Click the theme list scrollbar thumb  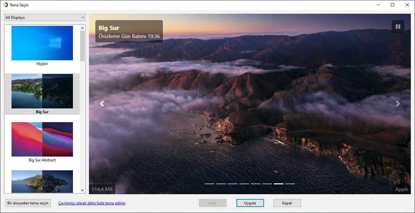(x=83, y=46)
